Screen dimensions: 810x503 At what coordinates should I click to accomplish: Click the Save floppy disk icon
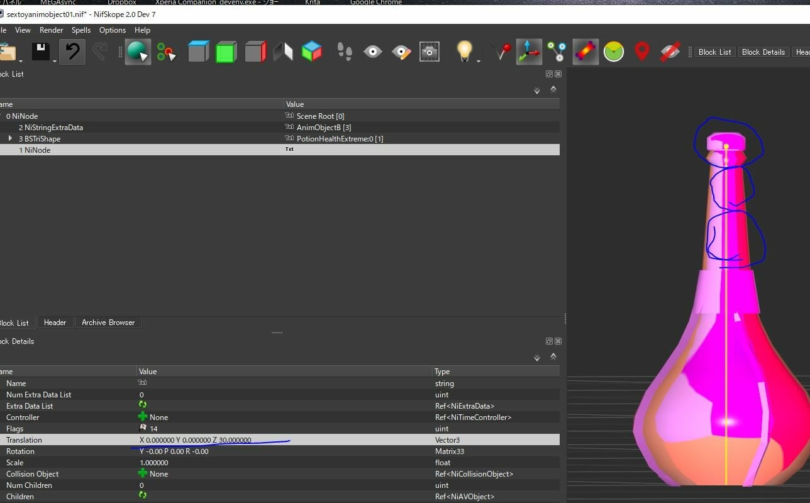point(41,52)
